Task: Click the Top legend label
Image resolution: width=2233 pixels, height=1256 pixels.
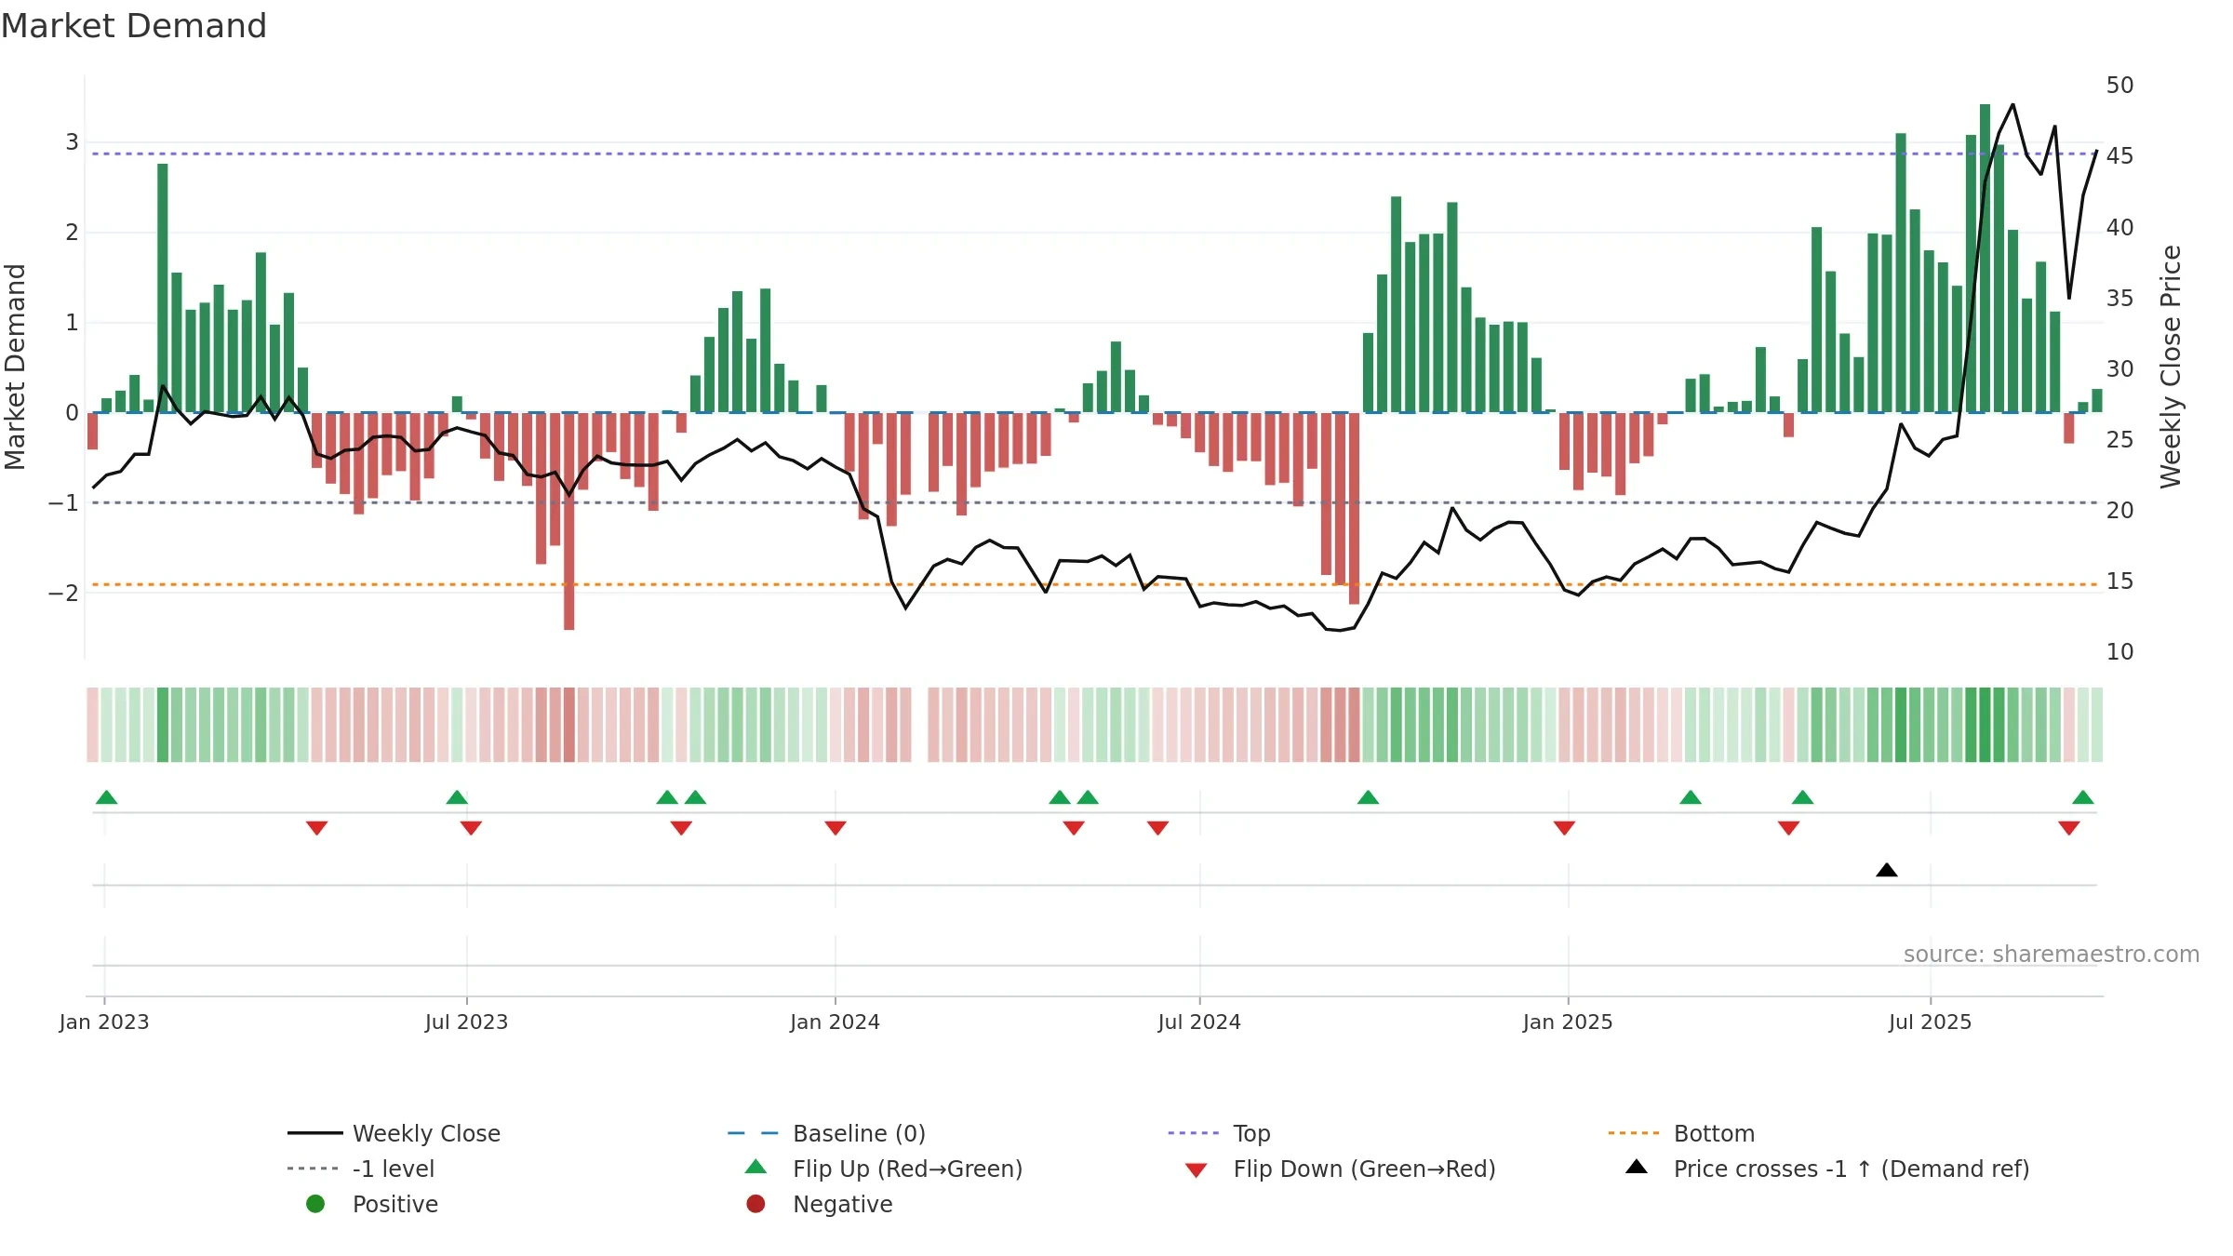Action: tap(1251, 1133)
